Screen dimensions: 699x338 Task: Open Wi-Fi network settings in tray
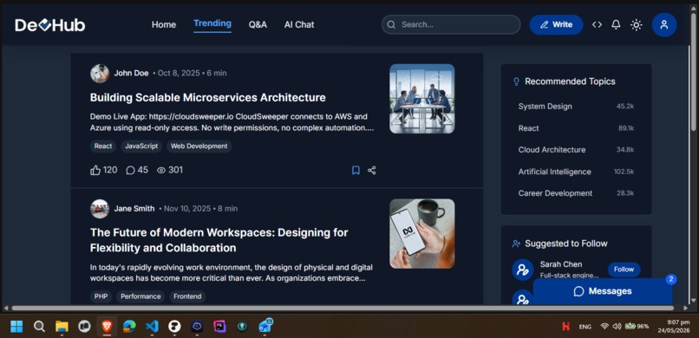tap(604, 327)
